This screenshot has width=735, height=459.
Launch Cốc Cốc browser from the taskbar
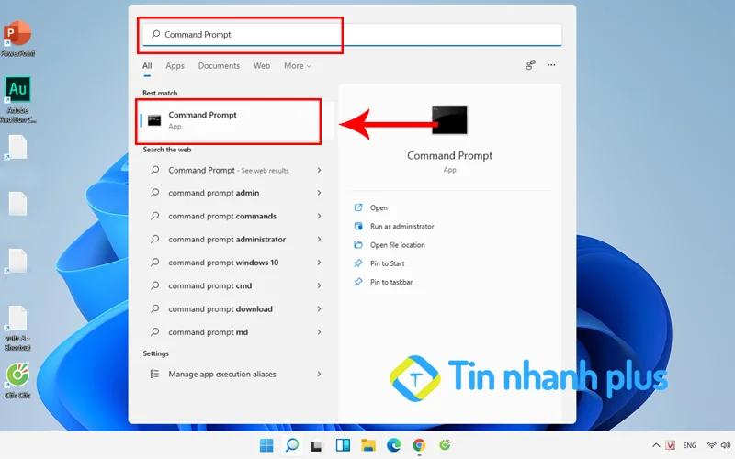pyautogui.click(x=445, y=445)
